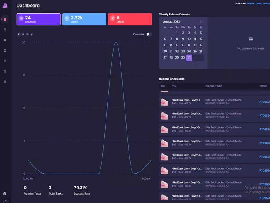
Task: Click the dollar sign icon on dollars card
Action: point(67,18)
